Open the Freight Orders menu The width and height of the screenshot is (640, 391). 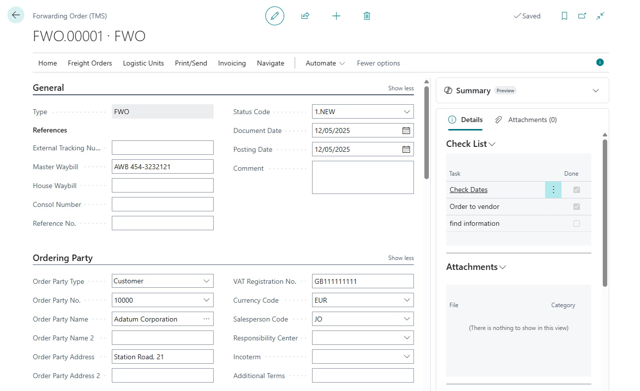point(90,63)
